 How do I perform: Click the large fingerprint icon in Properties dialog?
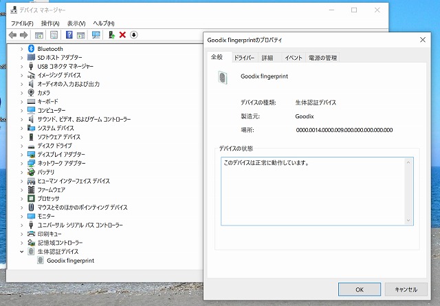(x=223, y=78)
